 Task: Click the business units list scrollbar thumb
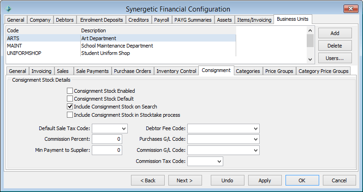tap(310, 41)
